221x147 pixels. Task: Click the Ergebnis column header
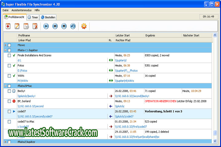coord(163,35)
